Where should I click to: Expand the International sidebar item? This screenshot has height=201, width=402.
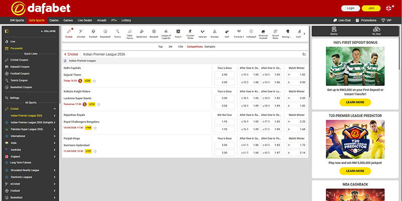[55, 136]
